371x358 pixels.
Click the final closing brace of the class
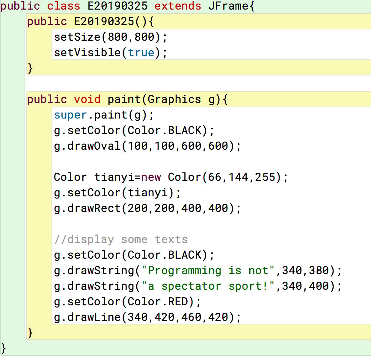click(x=3, y=348)
